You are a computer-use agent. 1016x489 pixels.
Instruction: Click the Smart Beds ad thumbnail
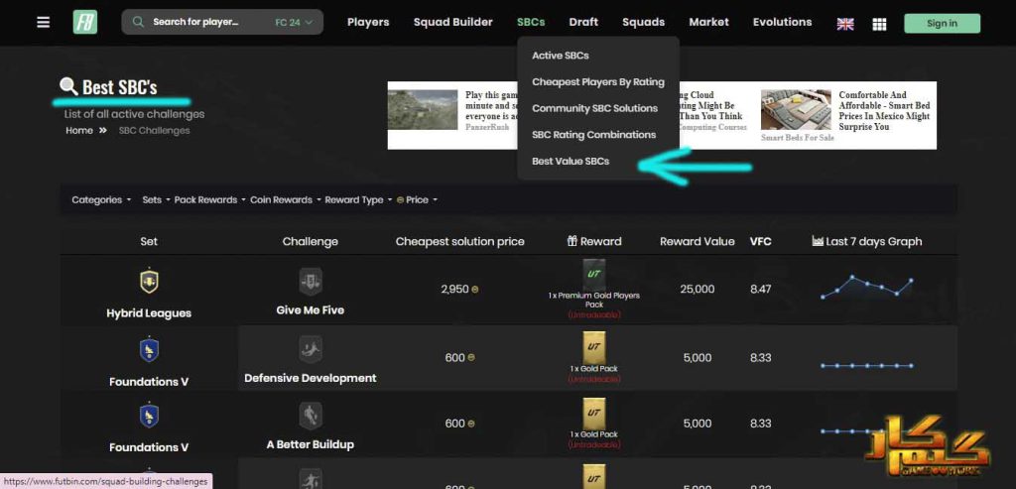pos(796,109)
